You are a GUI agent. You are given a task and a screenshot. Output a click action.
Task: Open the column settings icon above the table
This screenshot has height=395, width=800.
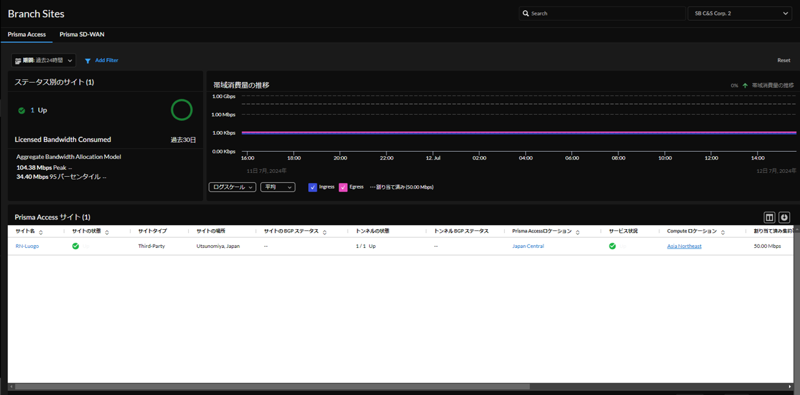pyautogui.click(x=770, y=218)
